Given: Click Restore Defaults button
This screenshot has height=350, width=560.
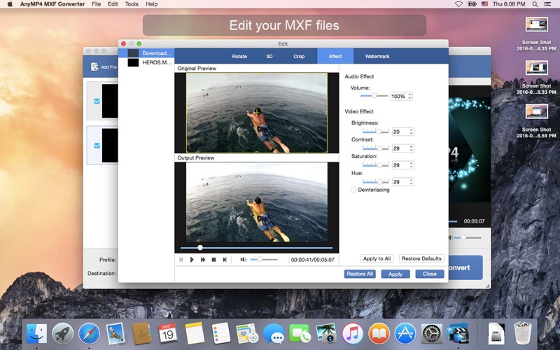Looking at the screenshot, I should [421, 258].
